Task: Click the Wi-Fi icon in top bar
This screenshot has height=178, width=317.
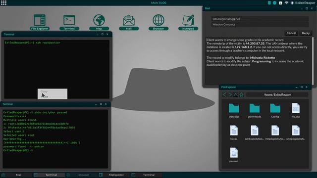Action: pyautogui.click(x=286, y=3)
